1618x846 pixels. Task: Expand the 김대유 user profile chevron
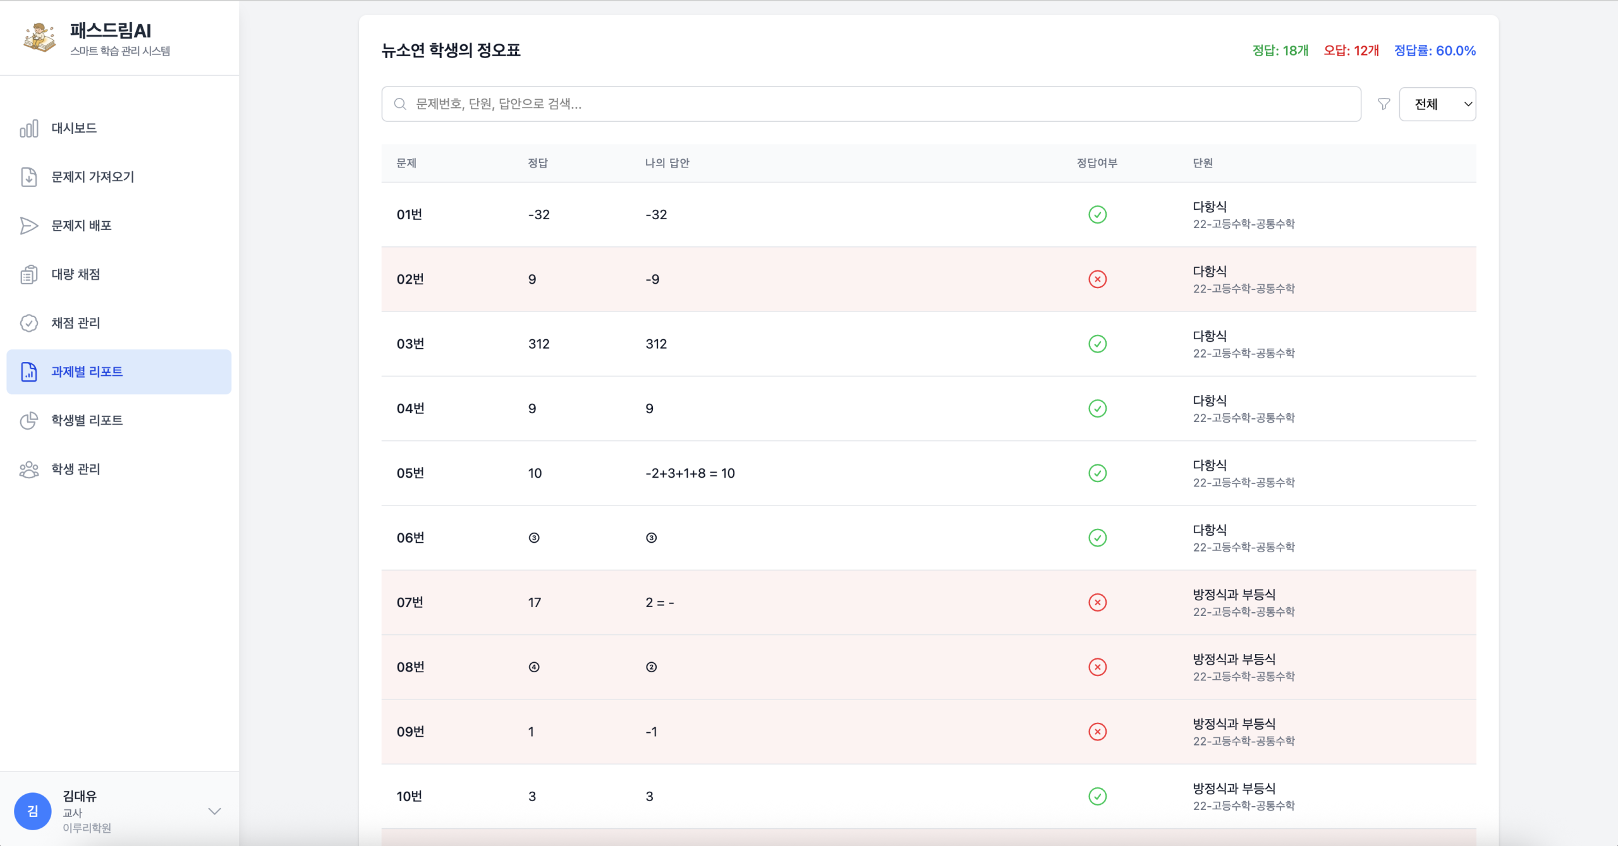(x=214, y=811)
